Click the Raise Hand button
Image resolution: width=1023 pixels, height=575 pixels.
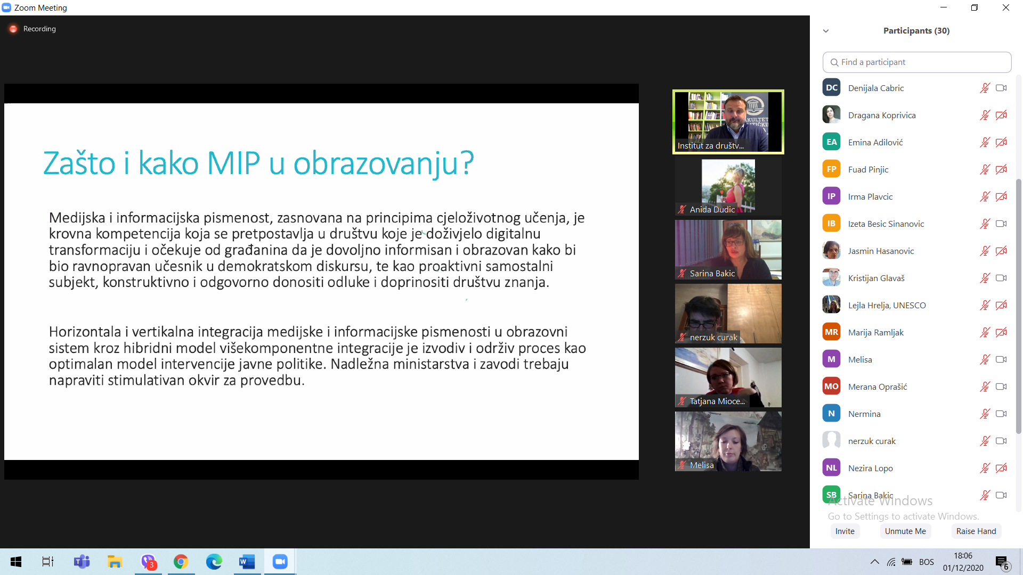tap(976, 531)
